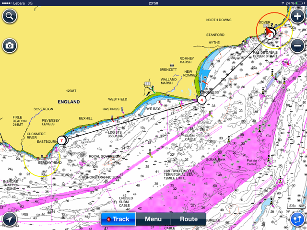Tap the battery indicator in status bar

point(297,3)
